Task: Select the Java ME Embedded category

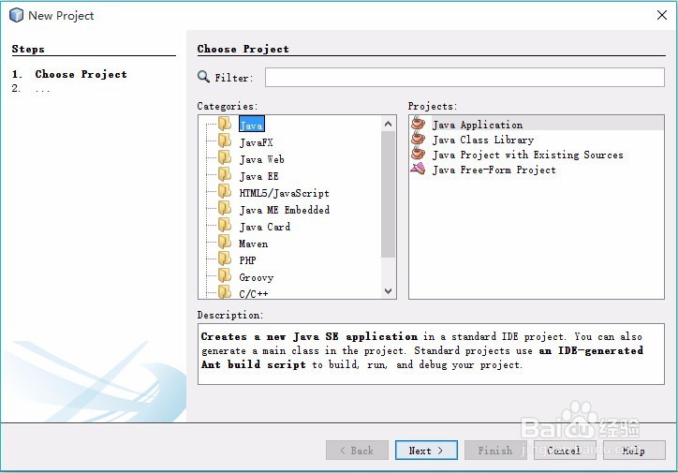Action: coord(285,210)
